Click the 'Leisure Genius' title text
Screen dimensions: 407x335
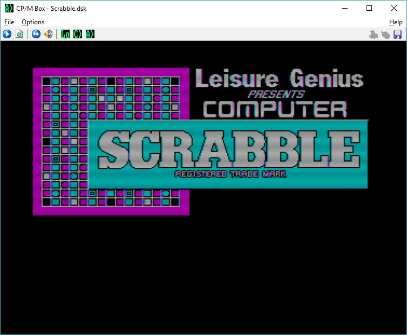(x=279, y=78)
